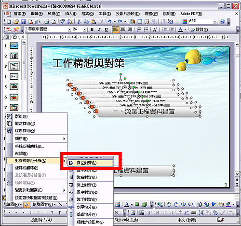
Task: Toggle 相對於投影片(S) option in submenu
Action: tap(90, 223)
